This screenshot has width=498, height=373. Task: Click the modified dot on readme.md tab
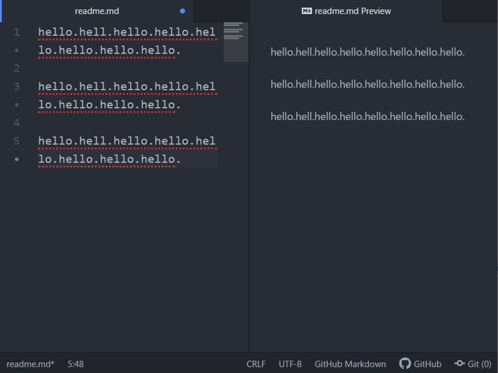(x=182, y=11)
